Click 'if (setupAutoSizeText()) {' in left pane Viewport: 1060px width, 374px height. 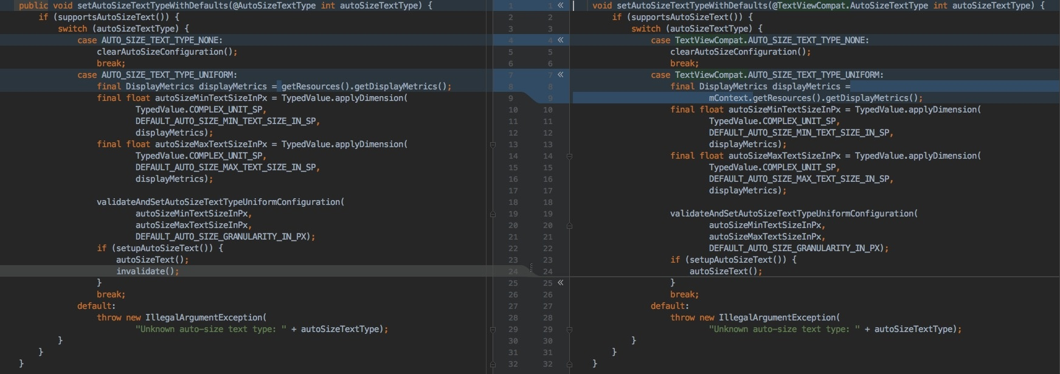pyautogui.click(x=160, y=248)
